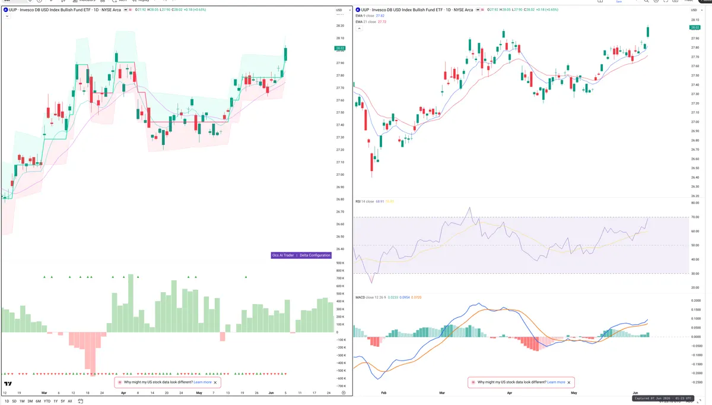Select the 1D time range
Image resolution: width=712 pixels, height=405 pixels.
click(7, 401)
